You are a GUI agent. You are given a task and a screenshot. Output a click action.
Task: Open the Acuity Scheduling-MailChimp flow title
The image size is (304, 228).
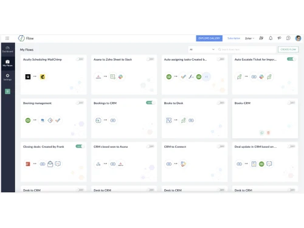tap(43, 60)
